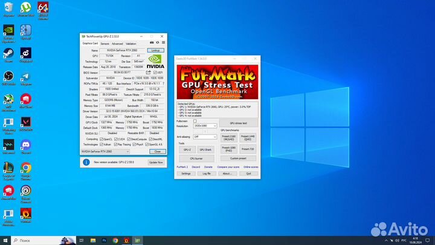Click the Online scores link
This screenshot has width=435, height=245.
click(251, 166)
